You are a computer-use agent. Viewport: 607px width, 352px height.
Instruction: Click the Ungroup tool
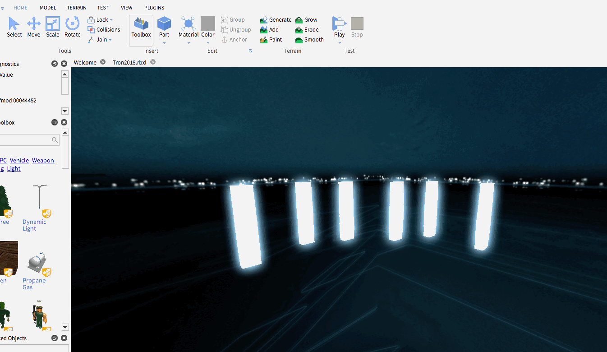236,30
